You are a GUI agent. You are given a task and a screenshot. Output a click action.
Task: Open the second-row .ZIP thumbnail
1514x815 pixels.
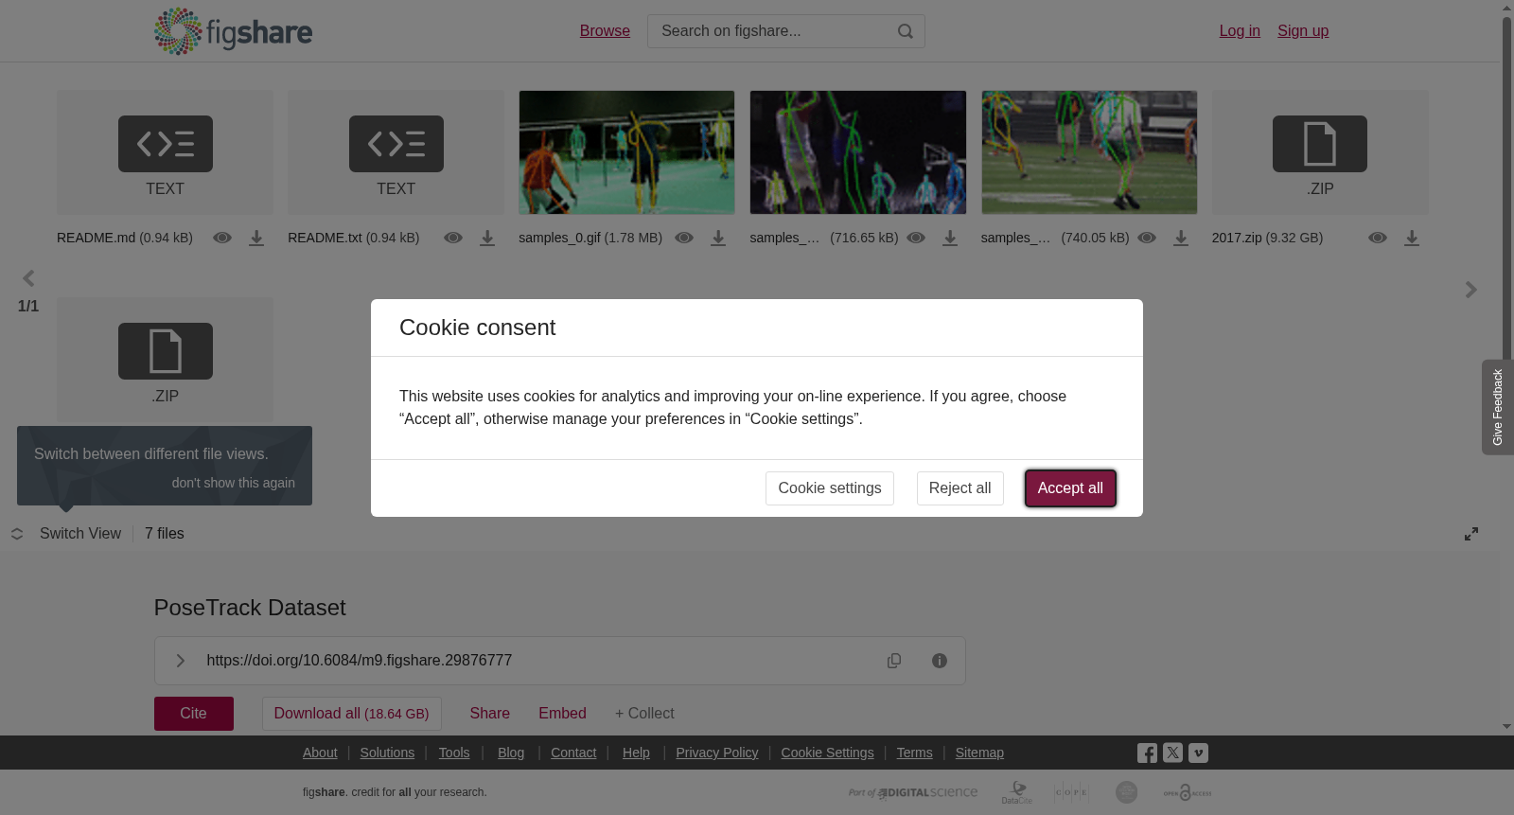165,360
